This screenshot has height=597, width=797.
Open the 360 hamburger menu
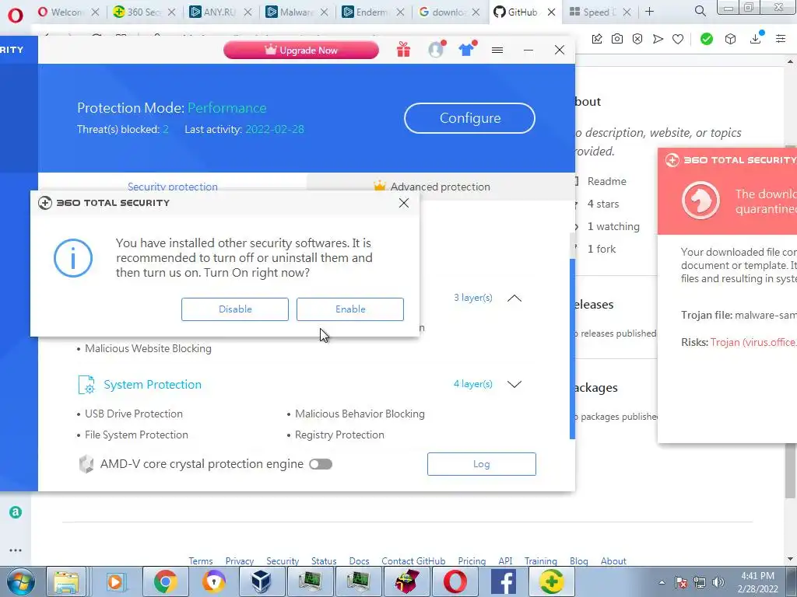pos(497,50)
